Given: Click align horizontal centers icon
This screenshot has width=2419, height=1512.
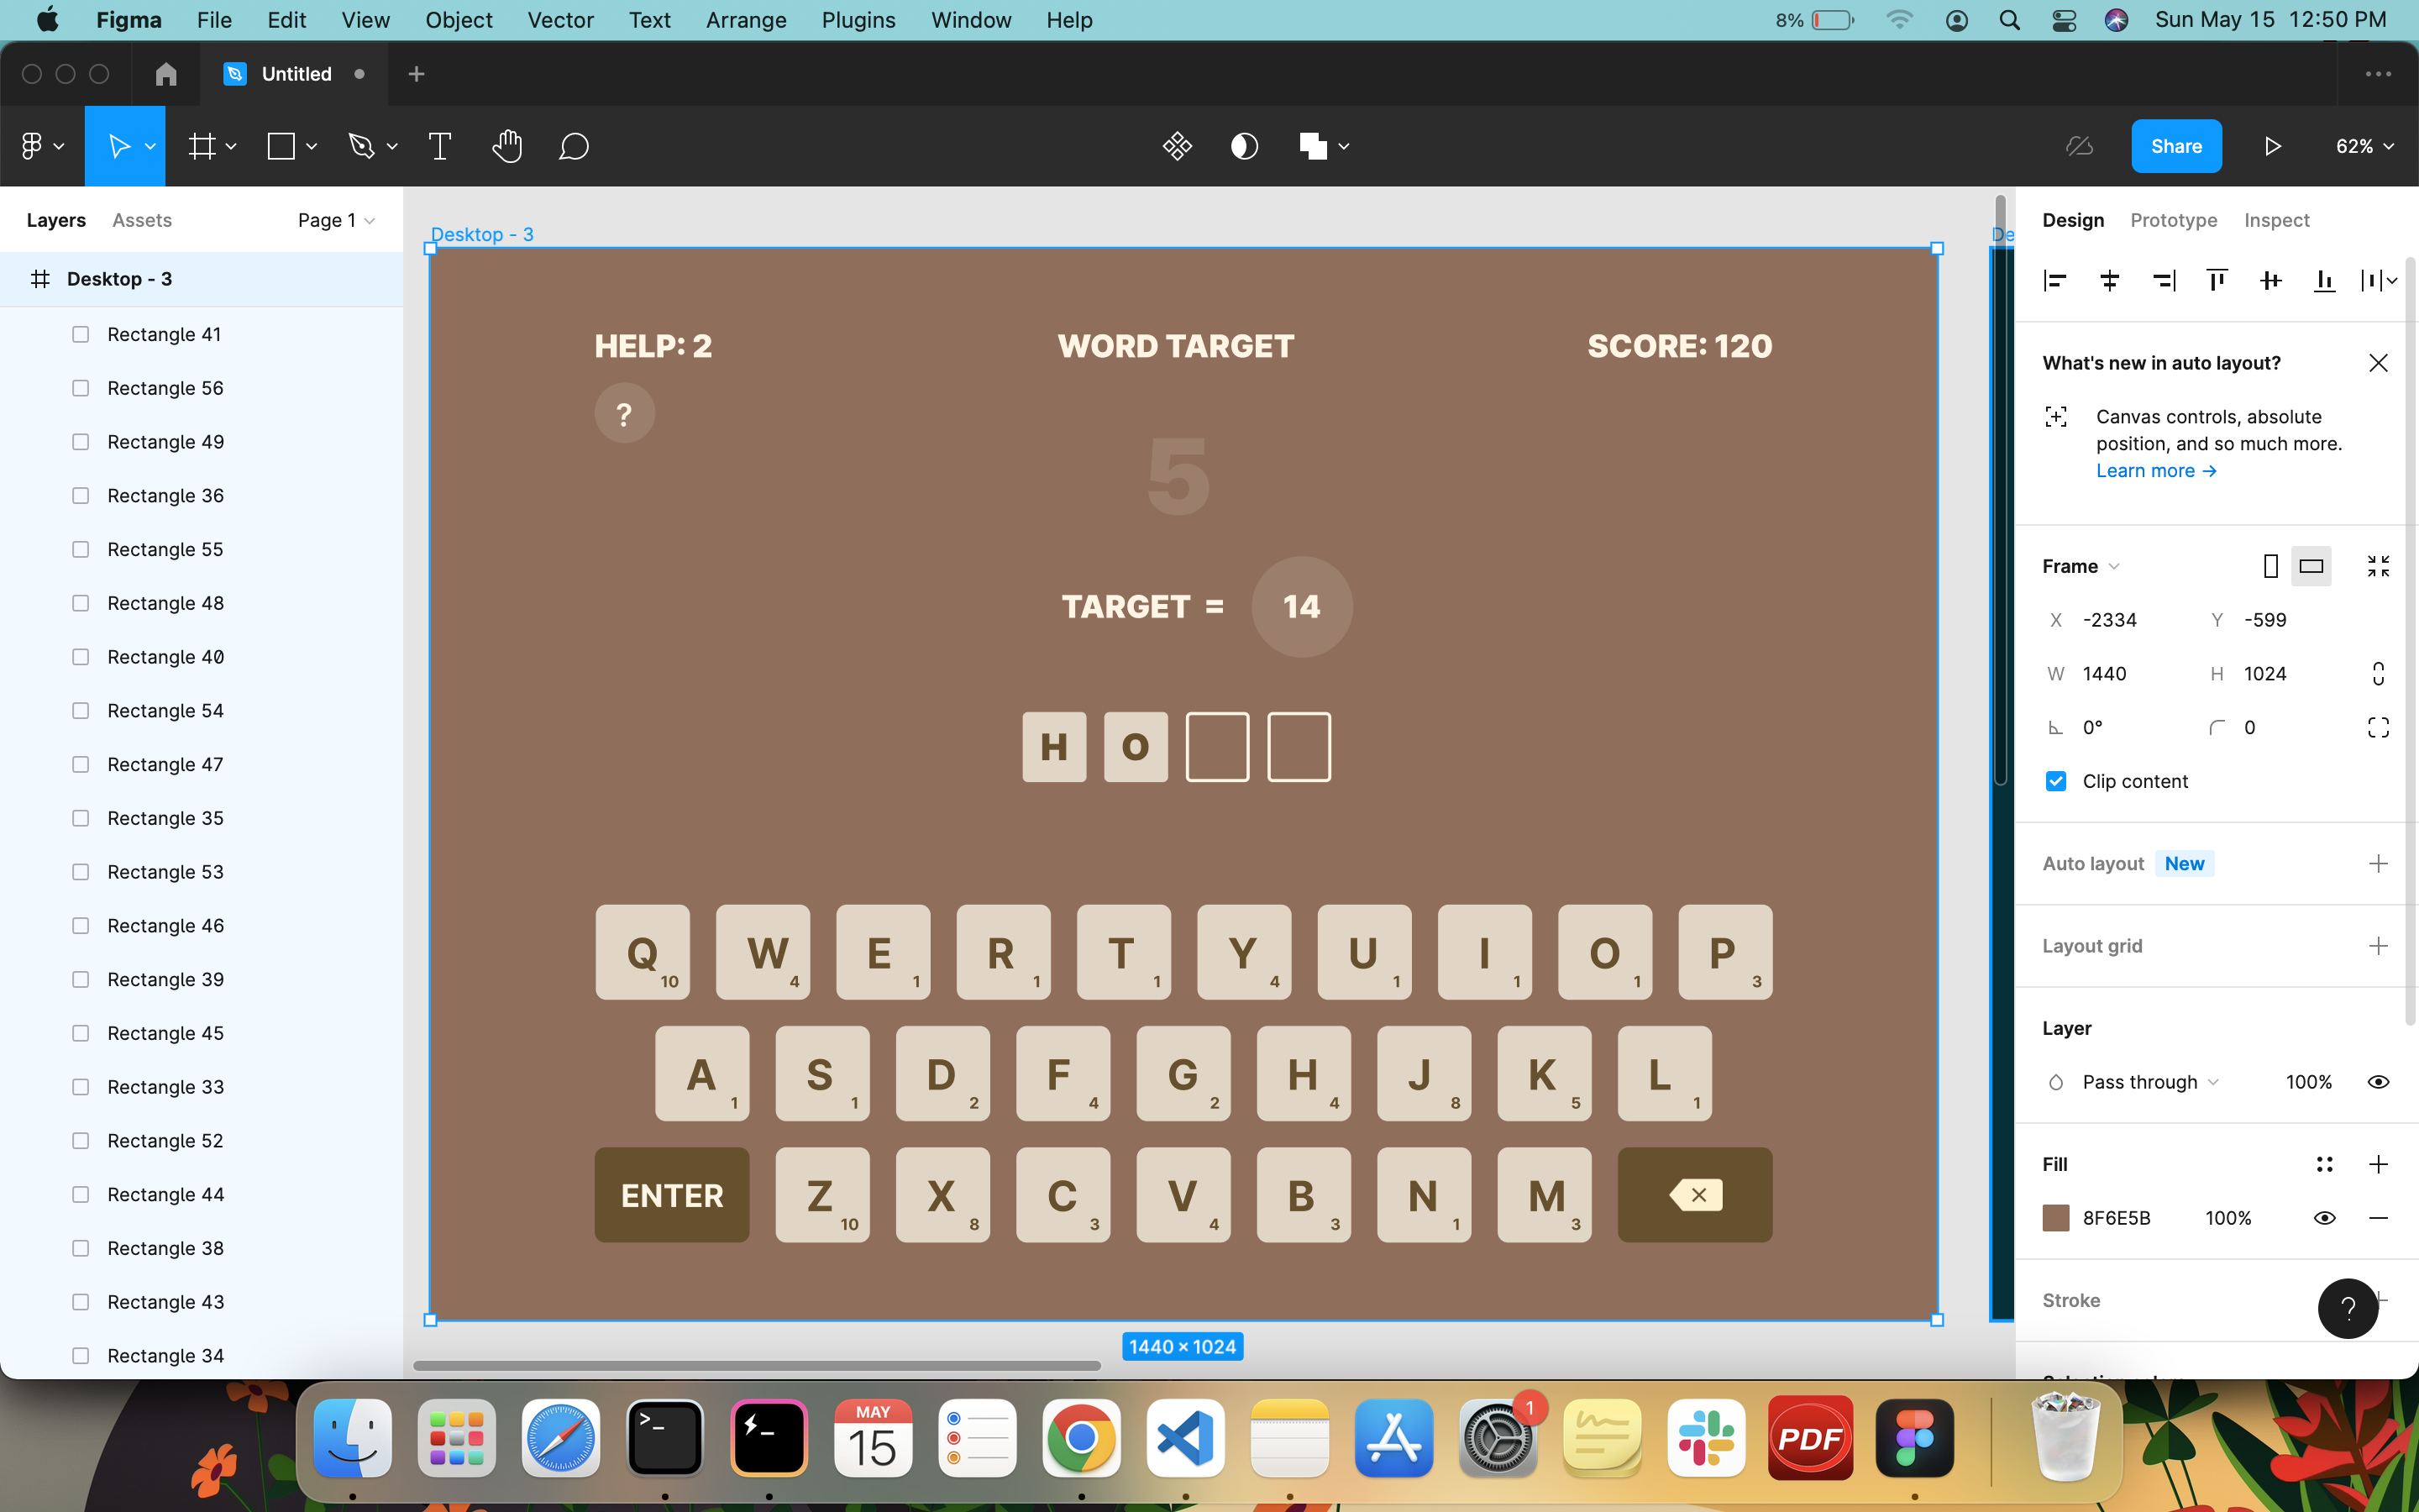Looking at the screenshot, I should (x=2109, y=281).
